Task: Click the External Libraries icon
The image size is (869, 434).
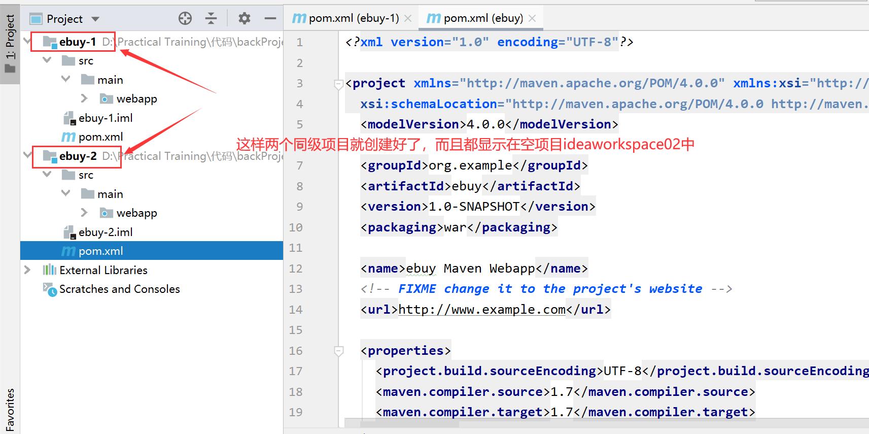Action: (x=50, y=270)
